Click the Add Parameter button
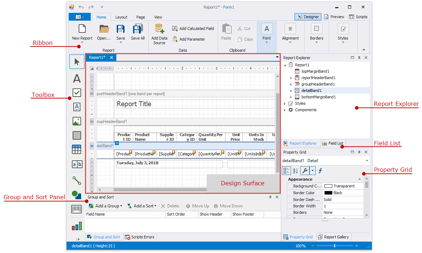422x253 pixels. [189, 39]
